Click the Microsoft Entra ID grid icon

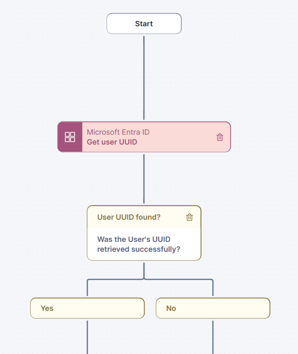click(70, 137)
